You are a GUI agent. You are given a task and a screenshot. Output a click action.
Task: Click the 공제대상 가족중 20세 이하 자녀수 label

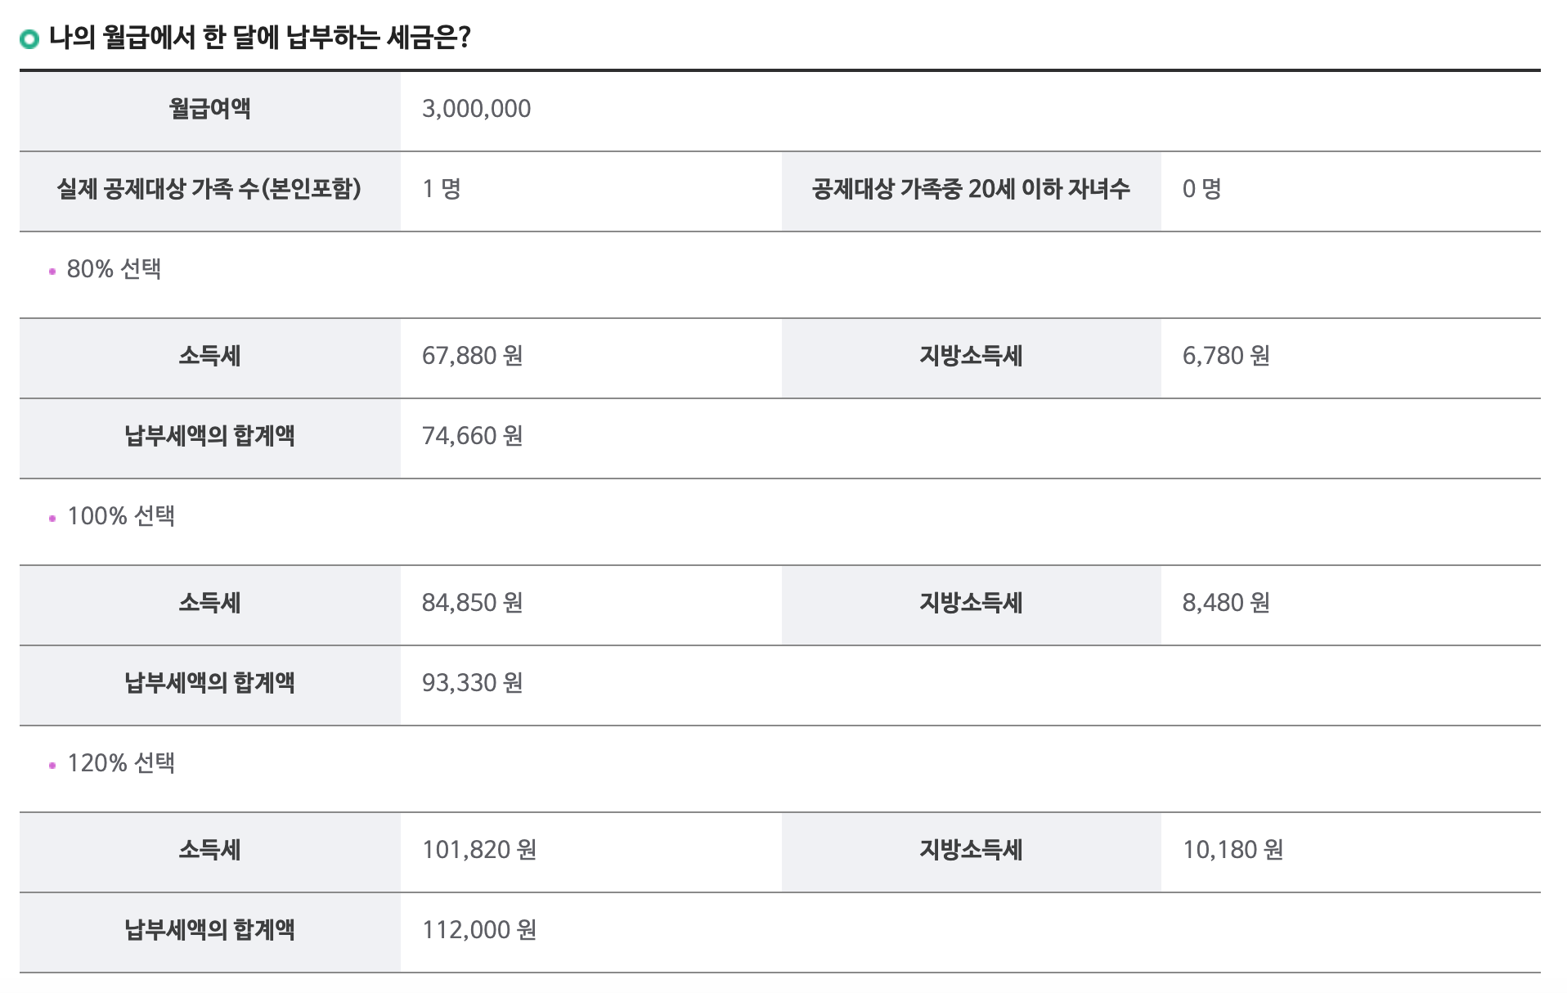point(971,189)
